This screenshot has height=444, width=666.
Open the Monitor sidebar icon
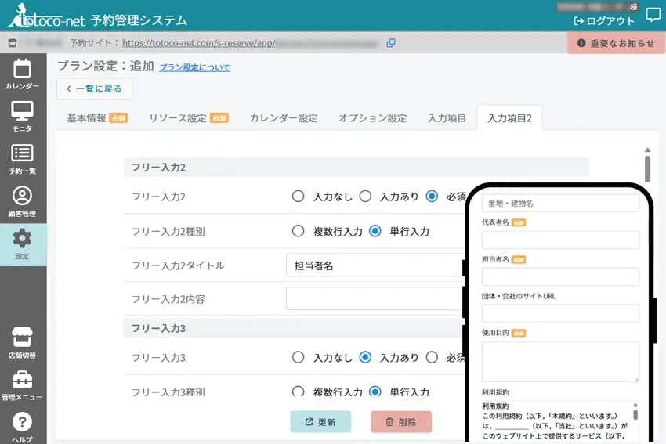click(x=22, y=115)
